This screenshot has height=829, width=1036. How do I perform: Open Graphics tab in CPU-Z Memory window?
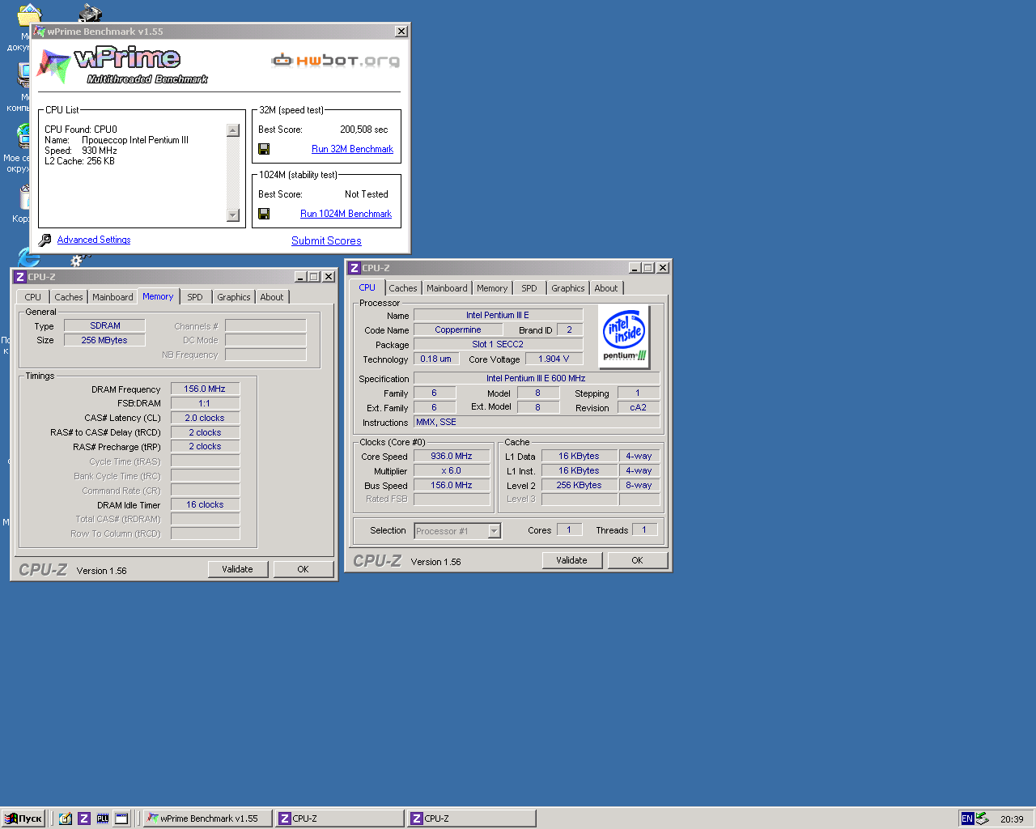234,297
